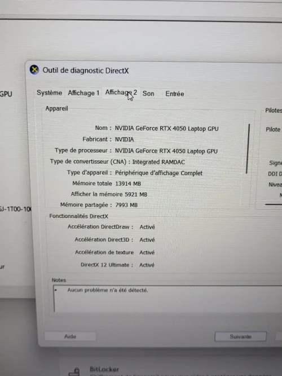Click Périphérique d'affichage Complet text
The height and width of the screenshot is (376, 282).
(x=158, y=173)
